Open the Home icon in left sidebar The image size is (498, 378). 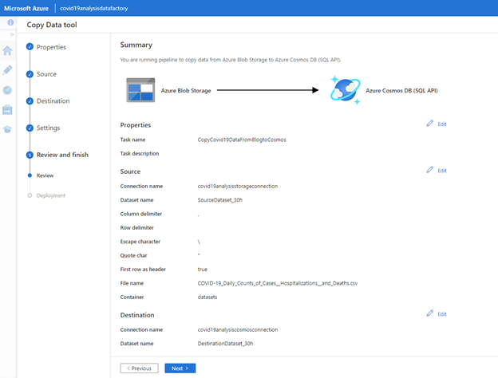click(7, 51)
